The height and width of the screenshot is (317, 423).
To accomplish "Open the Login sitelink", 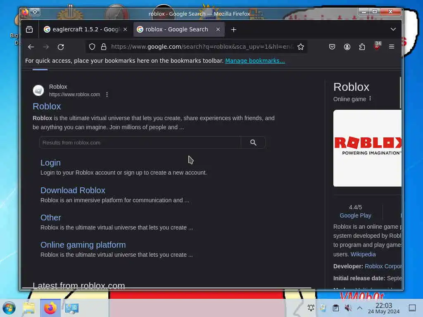I will point(50,163).
